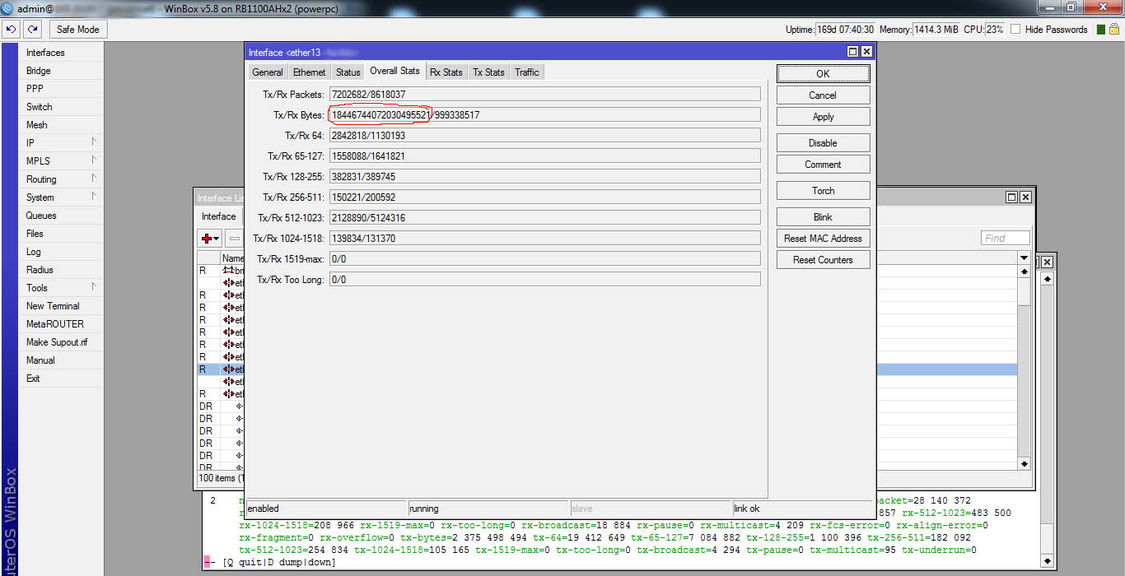Click the Comment button
The height and width of the screenshot is (576, 1125).
[x=823, y=165]
